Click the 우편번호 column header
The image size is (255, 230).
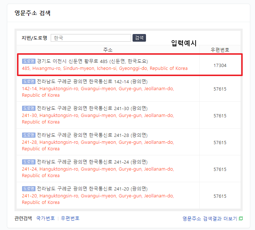pyautogui.click(x=220, y=50)
